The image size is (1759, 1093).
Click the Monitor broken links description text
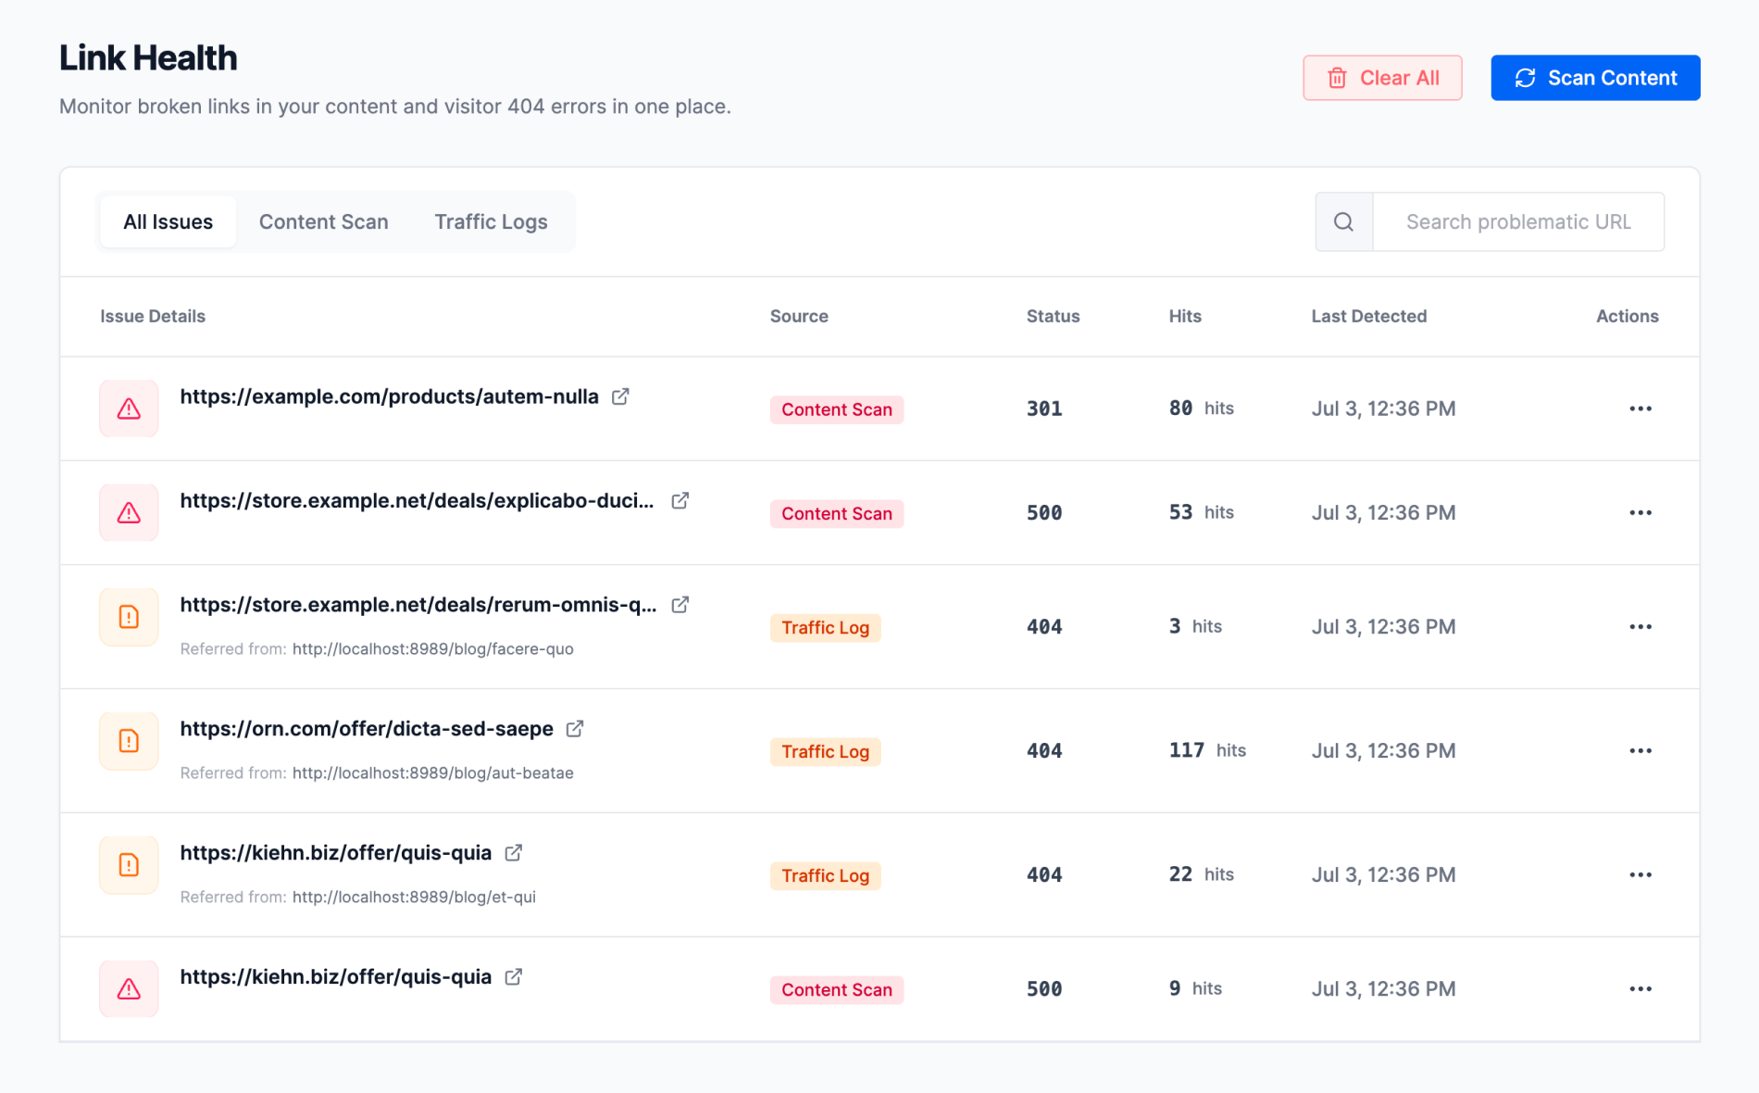click(x=395, y=107)
